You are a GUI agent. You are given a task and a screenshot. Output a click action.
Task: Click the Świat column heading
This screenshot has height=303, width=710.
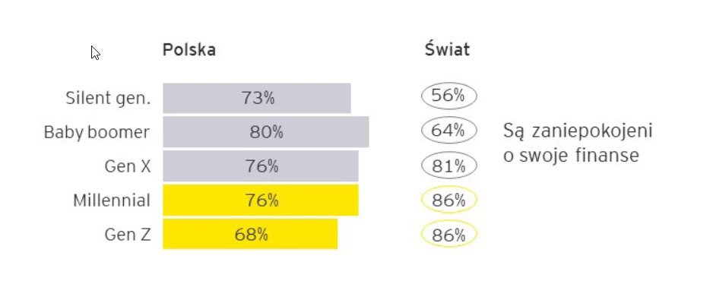447,49
